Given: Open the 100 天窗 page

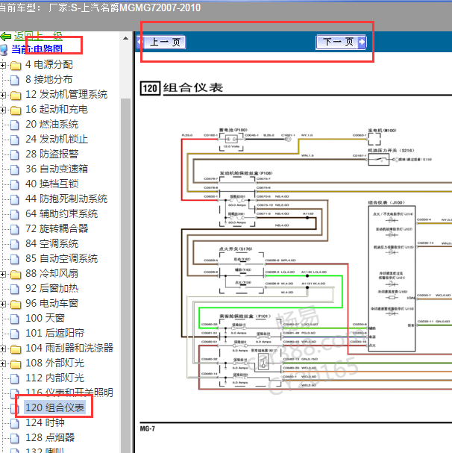Looking at the screenshot, I should tap(45, 319).
